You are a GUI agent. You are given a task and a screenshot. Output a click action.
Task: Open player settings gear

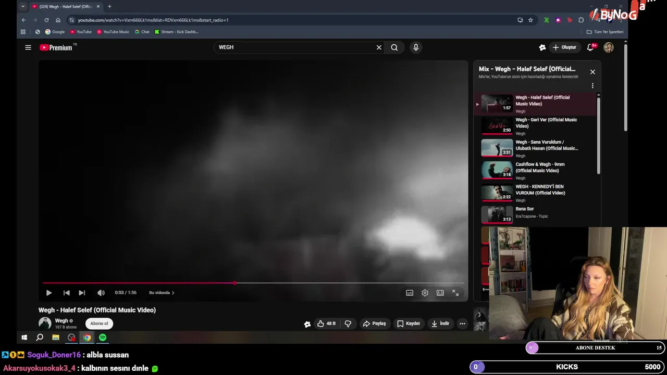click(x=425, y=293)
